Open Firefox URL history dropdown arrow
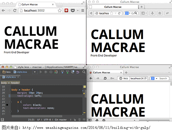The image size is (172, 133). click(x=116, y=13)
